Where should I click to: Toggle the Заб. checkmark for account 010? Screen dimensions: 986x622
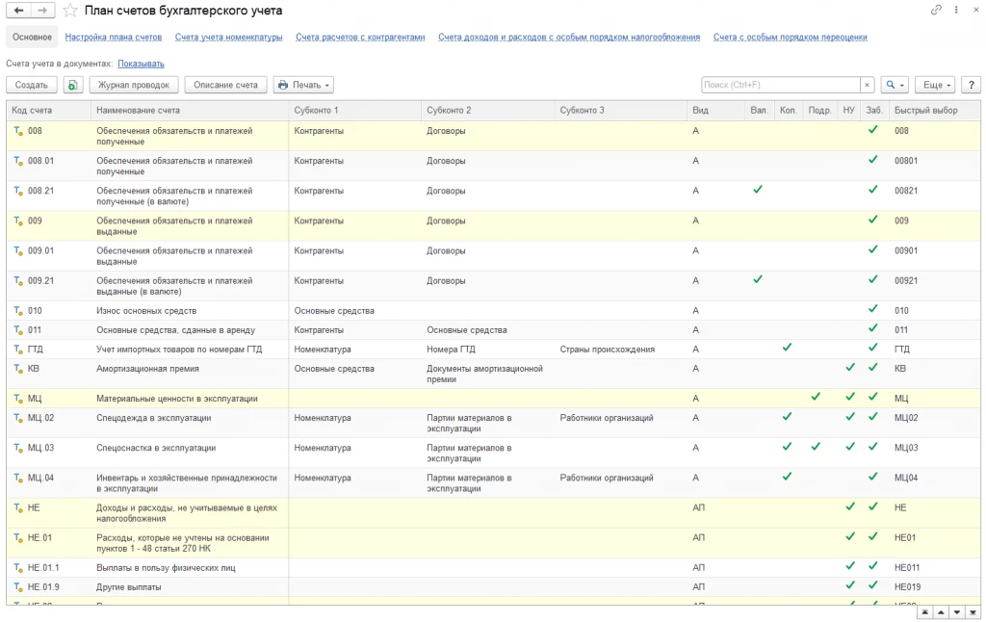pos(872,309)
